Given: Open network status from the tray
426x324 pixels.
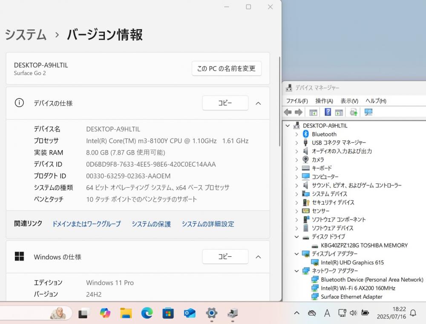Looking at the screenshot, I should (342, 313).
